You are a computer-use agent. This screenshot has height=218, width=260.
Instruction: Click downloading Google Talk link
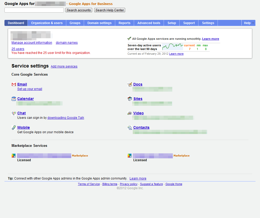coord(66,118)
